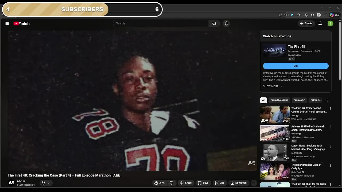Select the All filter chip
This screenshot has width=342, height=192.
263,100
